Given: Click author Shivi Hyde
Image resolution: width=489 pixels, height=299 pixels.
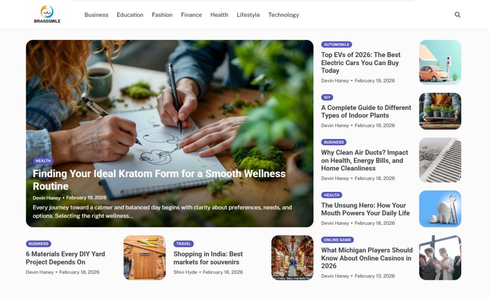Looking at the screenshot, I should 185,272.
